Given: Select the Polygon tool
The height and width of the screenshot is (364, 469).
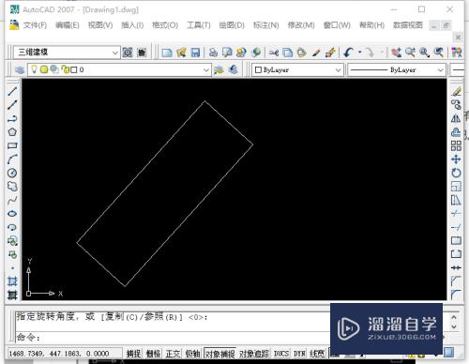Looking at the screenshot, I should [12, 132].
